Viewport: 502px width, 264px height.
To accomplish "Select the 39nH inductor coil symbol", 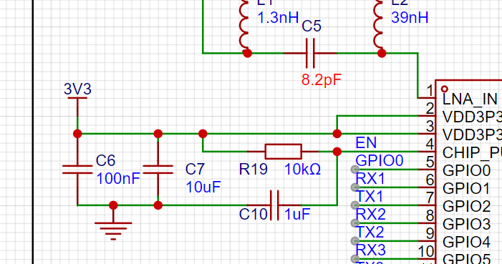I will [378, 24].
